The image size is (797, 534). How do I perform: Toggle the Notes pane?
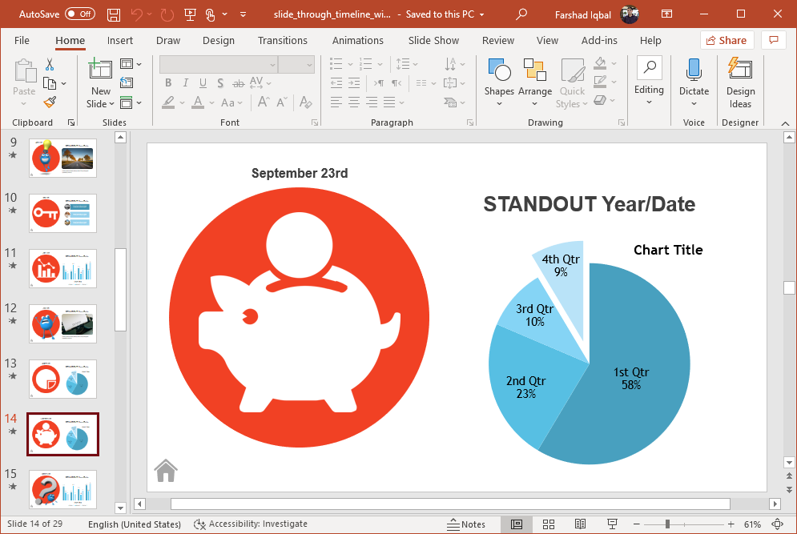pos(465,524)
